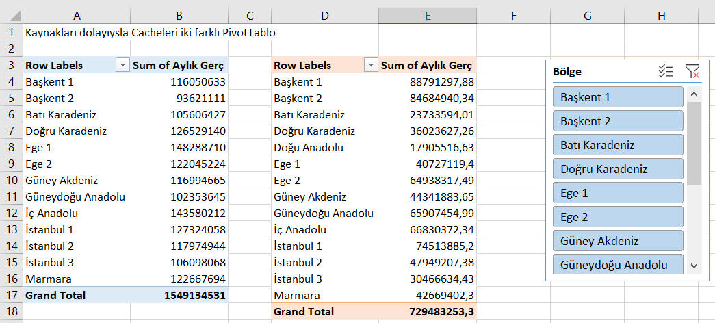Viewport: 715px width, 323px height.
Task: Select column E header
Action: [x=427, y=16]
